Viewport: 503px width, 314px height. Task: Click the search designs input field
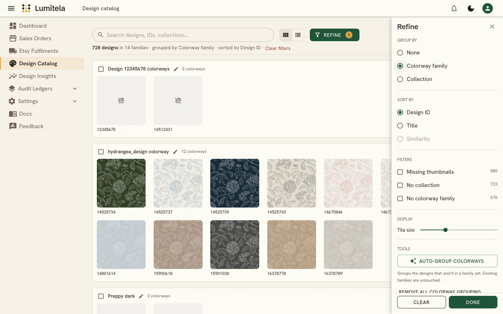click(x=183, y=35)
